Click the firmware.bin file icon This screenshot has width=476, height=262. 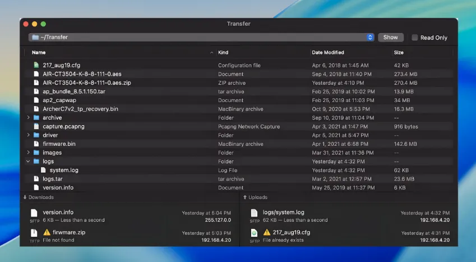tap(36, 144)
